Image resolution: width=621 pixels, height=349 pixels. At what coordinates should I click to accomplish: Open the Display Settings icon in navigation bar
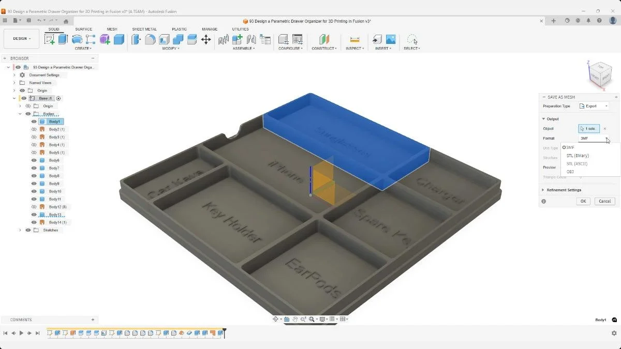[x=322, y=319]
